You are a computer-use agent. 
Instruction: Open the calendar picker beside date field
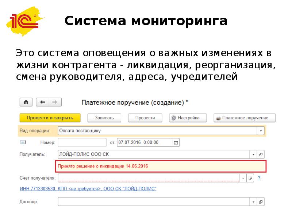pyautogui.click(x=176, y=142)
